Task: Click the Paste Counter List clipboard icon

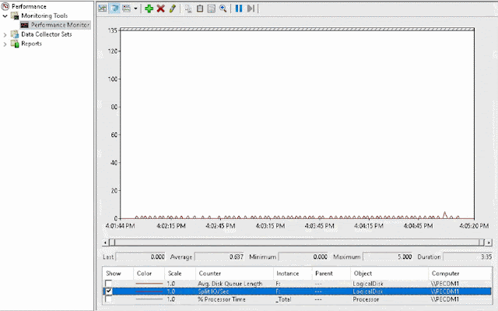Action: [x=200, y=9]
